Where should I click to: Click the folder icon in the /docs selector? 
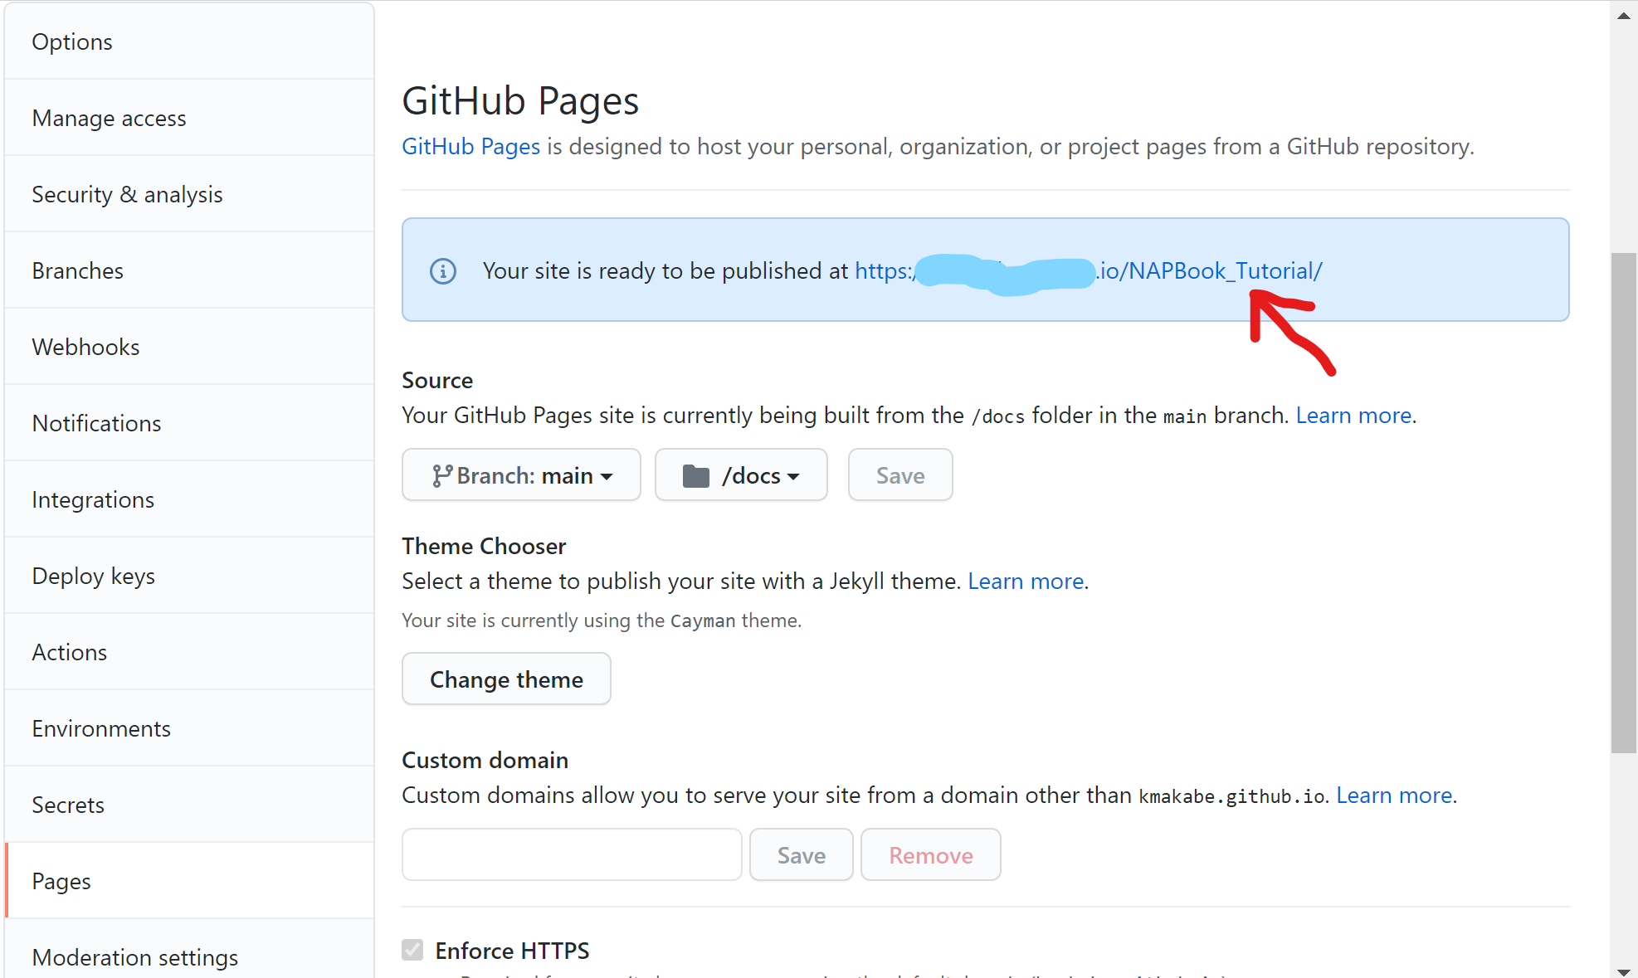[698, 474]
